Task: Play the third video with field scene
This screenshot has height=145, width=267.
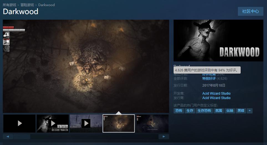Action: 86,123
